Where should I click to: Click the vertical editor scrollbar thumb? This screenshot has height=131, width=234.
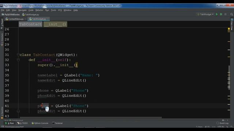tap(229, 78)
